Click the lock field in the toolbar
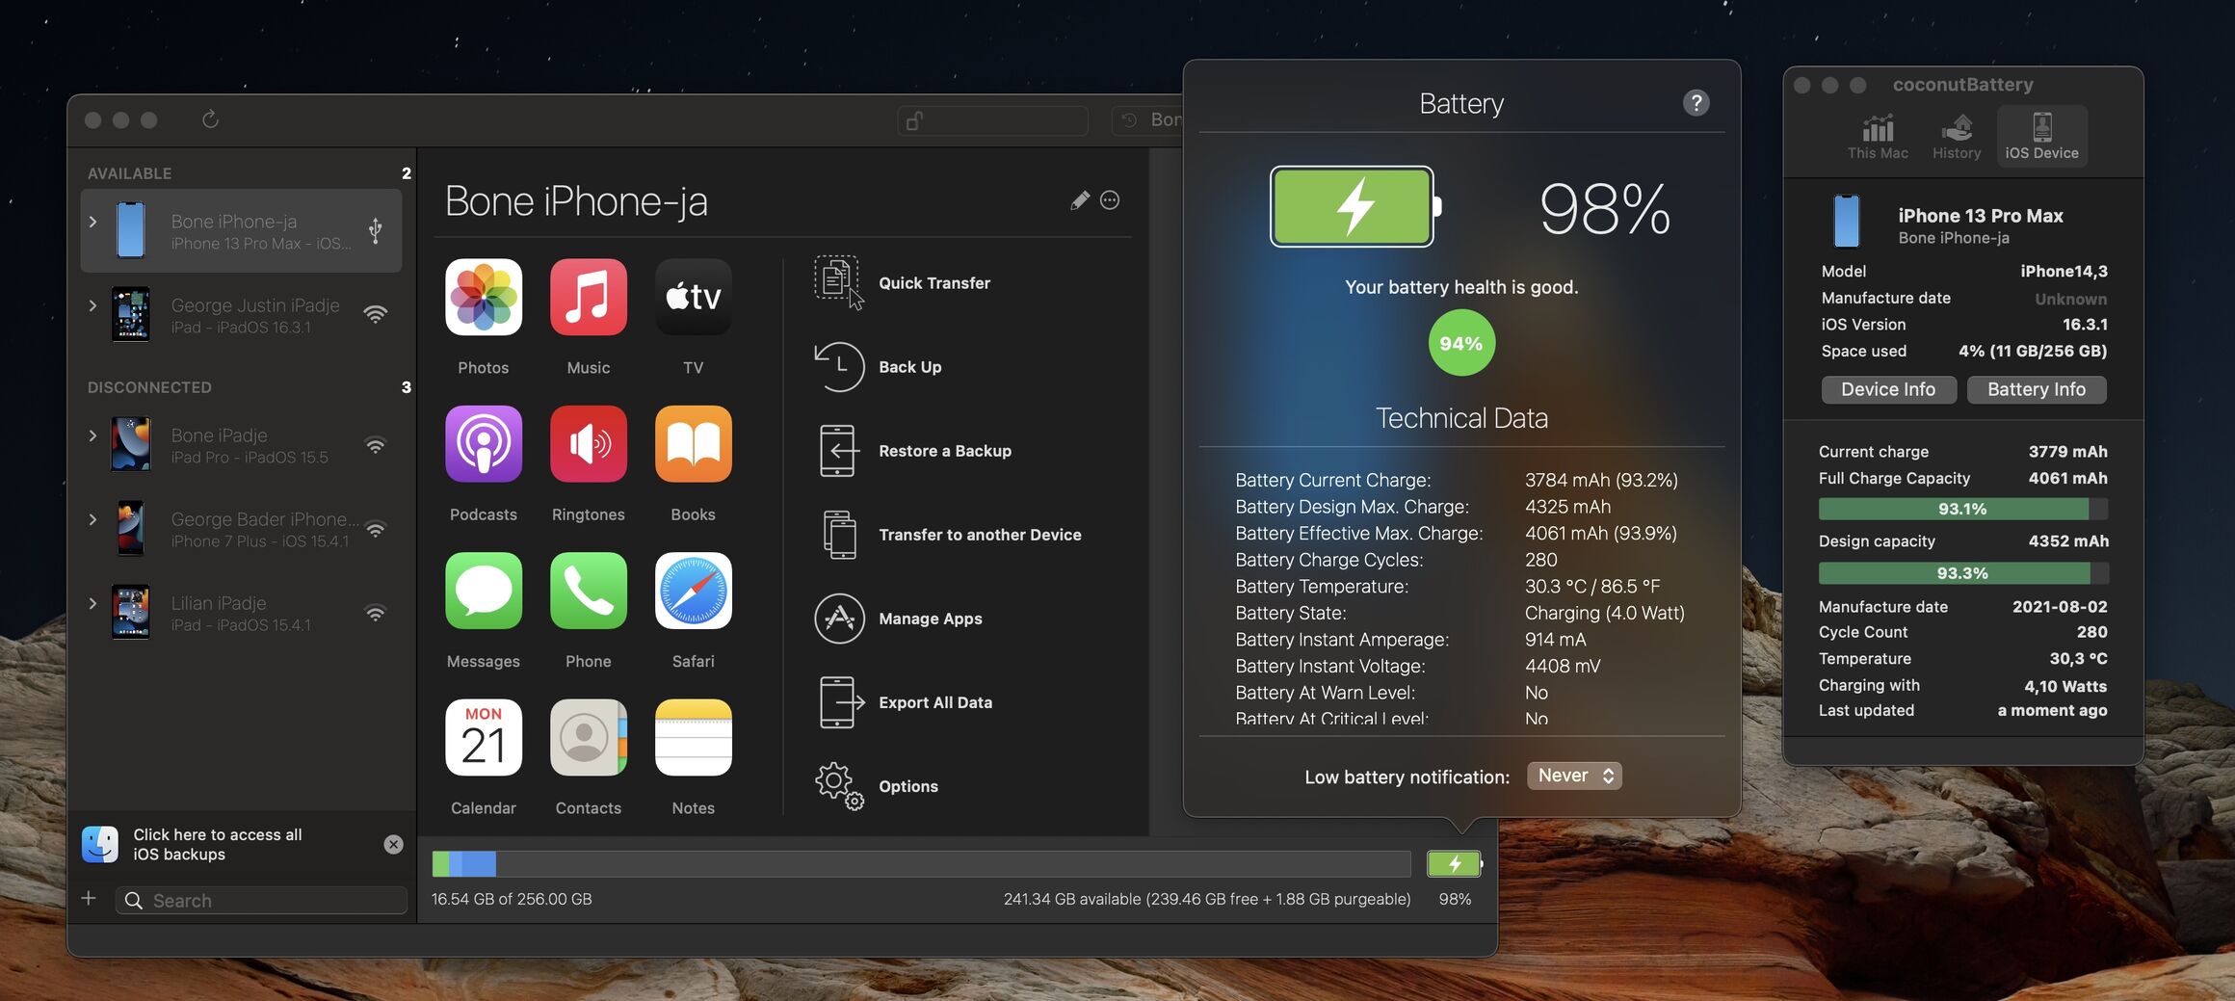Viewport: 2235px width, 1001px height. tap(992, 120)
